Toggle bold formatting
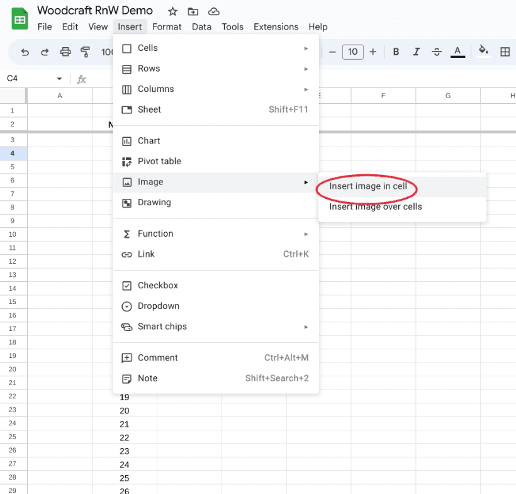516x494 pixels. click(x=396, y=52)
